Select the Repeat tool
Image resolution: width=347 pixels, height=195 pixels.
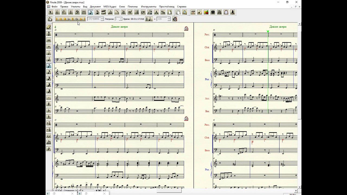coord(137,12)
